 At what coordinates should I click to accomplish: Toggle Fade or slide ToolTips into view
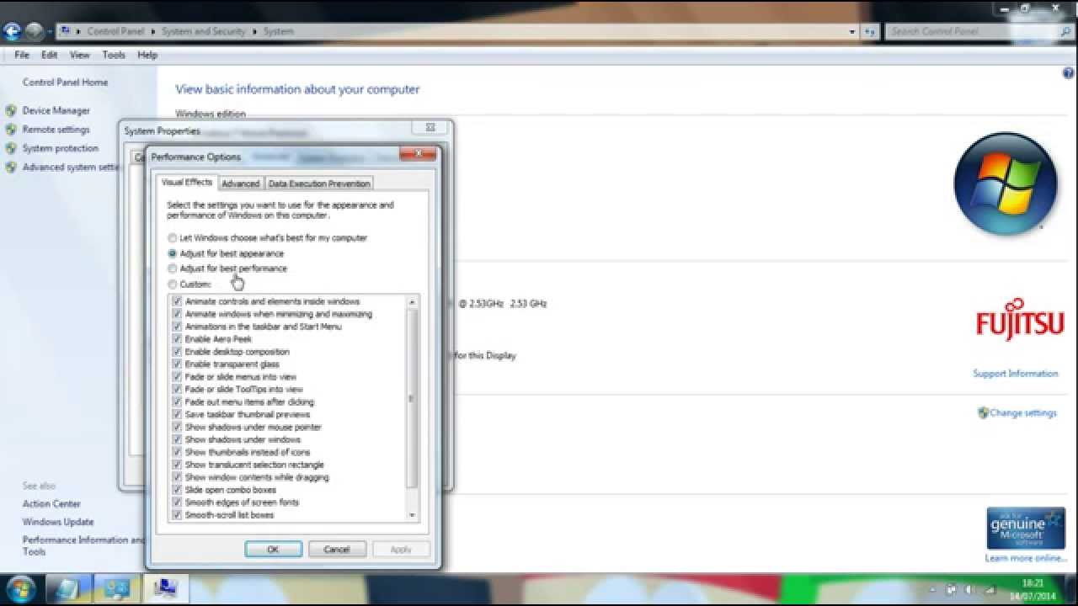tap(177, 390)
